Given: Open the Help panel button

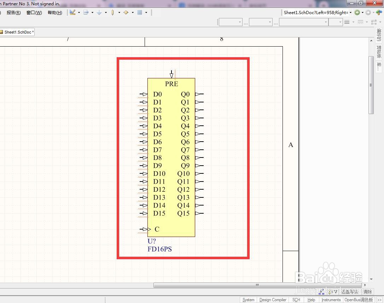Looking at the screenshot, I should tap(311, 300).
